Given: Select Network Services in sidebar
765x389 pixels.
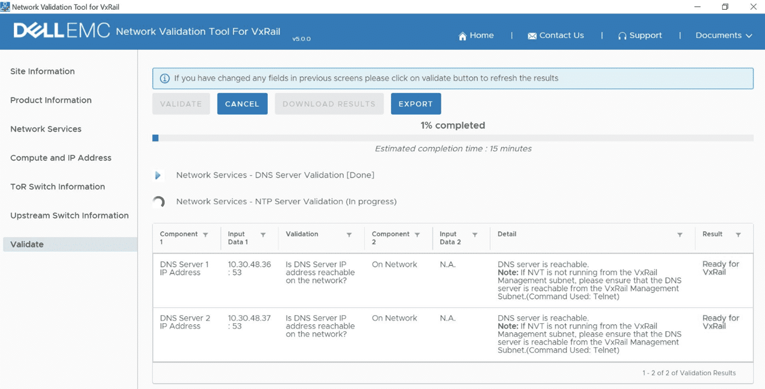Looking at the screenshot, I should point(46,129).
